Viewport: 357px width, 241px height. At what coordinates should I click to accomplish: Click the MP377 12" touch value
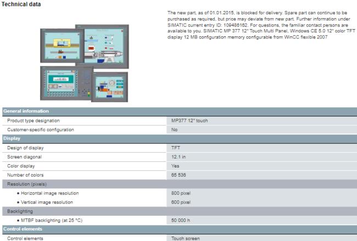(189, 120)
